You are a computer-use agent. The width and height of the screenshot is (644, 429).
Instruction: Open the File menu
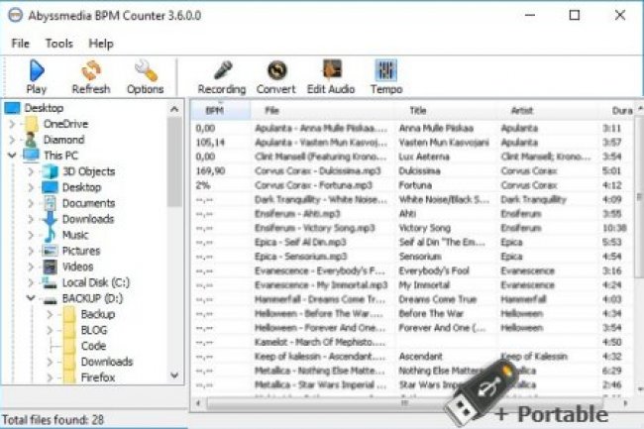click(21, 44)
